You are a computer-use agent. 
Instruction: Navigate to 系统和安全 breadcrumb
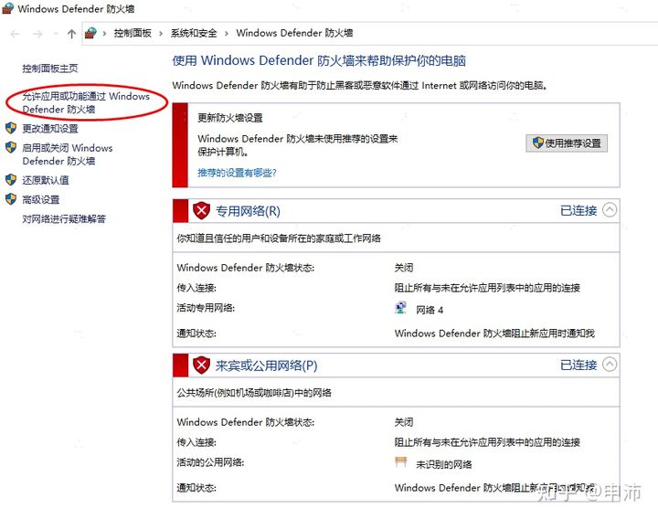(x=194, y=33)
